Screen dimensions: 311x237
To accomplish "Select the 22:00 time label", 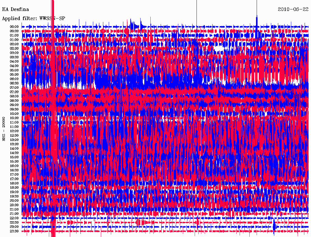I will [14, 218].
